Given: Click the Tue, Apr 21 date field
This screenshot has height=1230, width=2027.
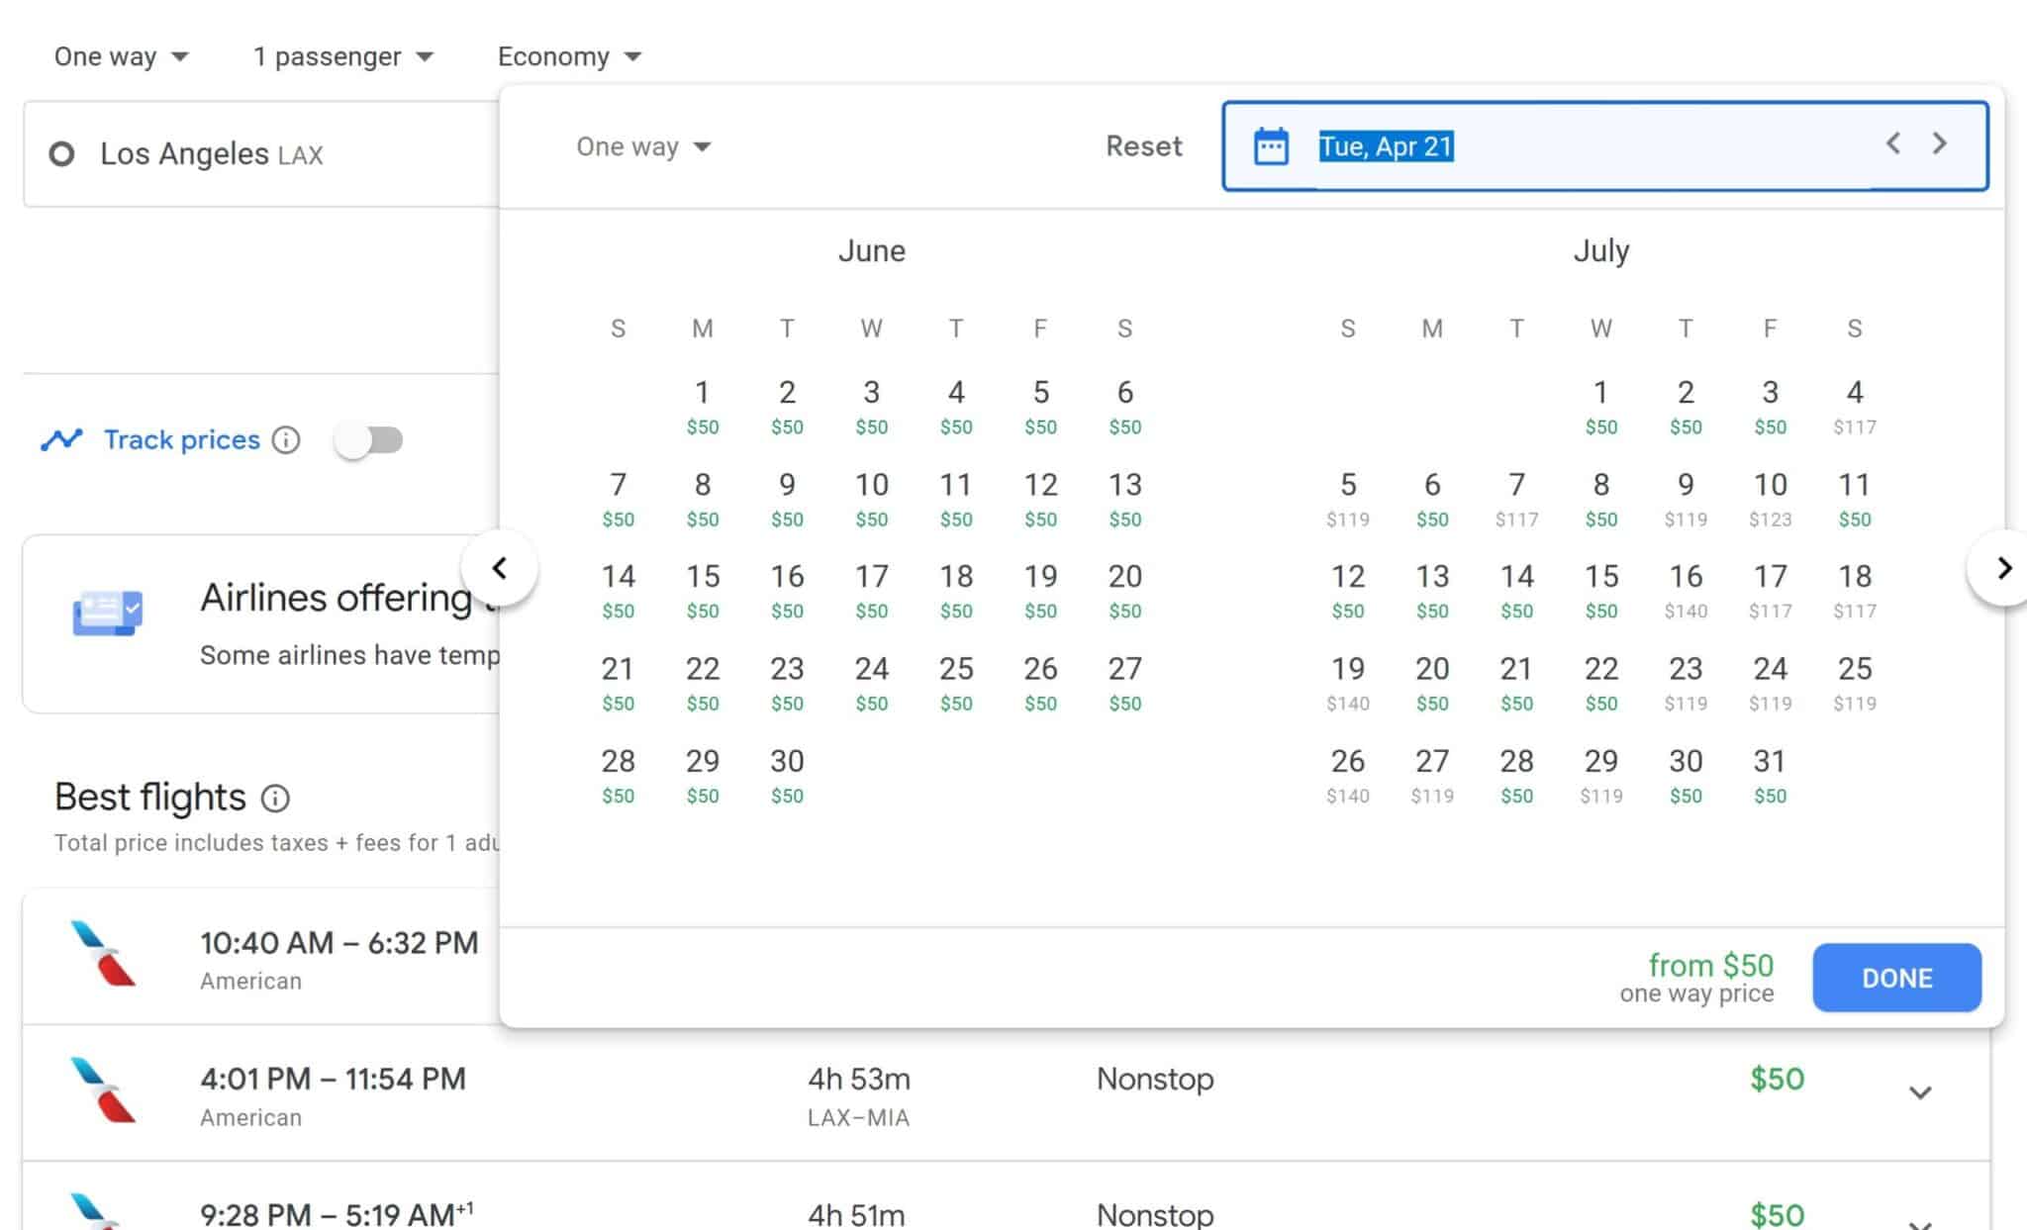Looking at the screenshot, I should point(1604,146).
